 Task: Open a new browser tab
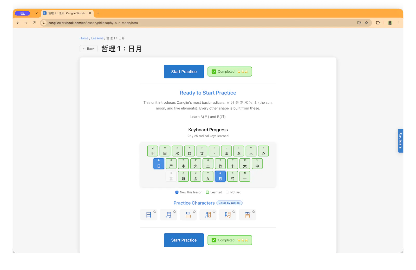click(x=98, y=13)
